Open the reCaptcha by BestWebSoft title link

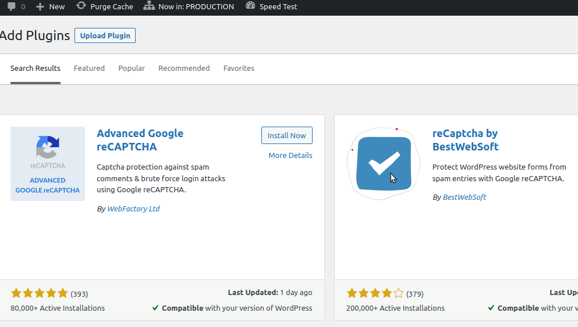click(465, 140)
